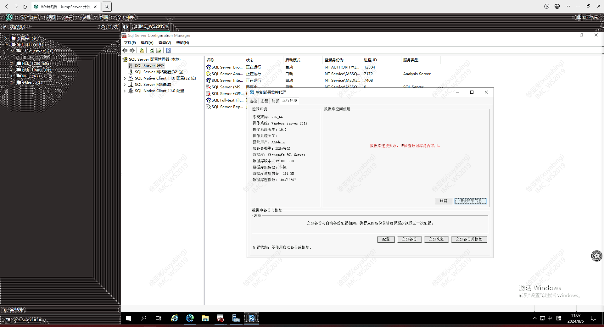
Task: Click the Export List toolbar icon
Action: click(x=159, y=51)
